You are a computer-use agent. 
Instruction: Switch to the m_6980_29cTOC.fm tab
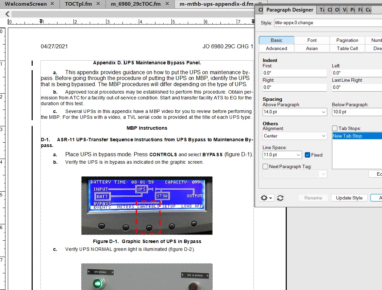(x=136, y=4)
